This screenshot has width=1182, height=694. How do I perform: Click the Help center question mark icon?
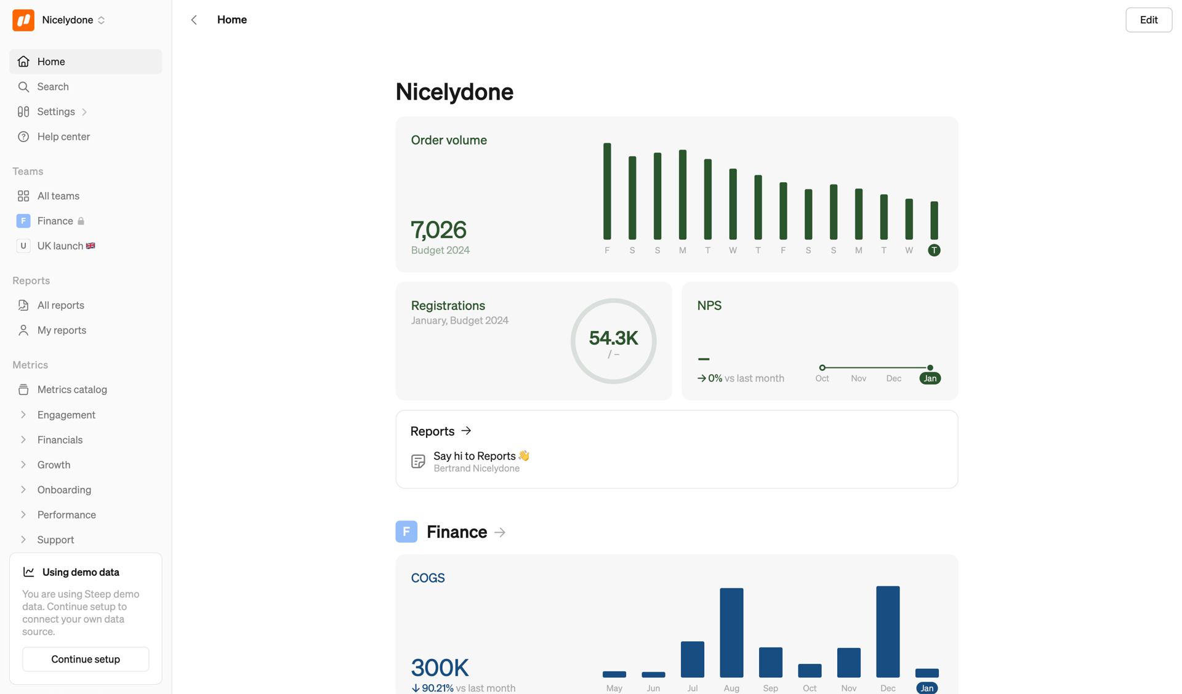tap(23, 136)
